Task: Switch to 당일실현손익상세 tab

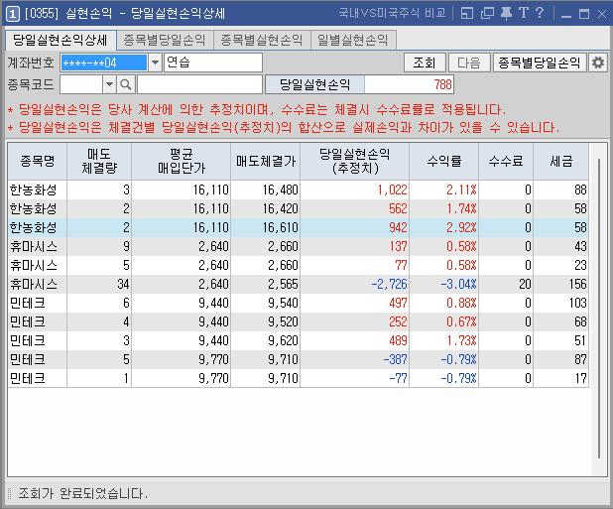Action: click(61, 40)
